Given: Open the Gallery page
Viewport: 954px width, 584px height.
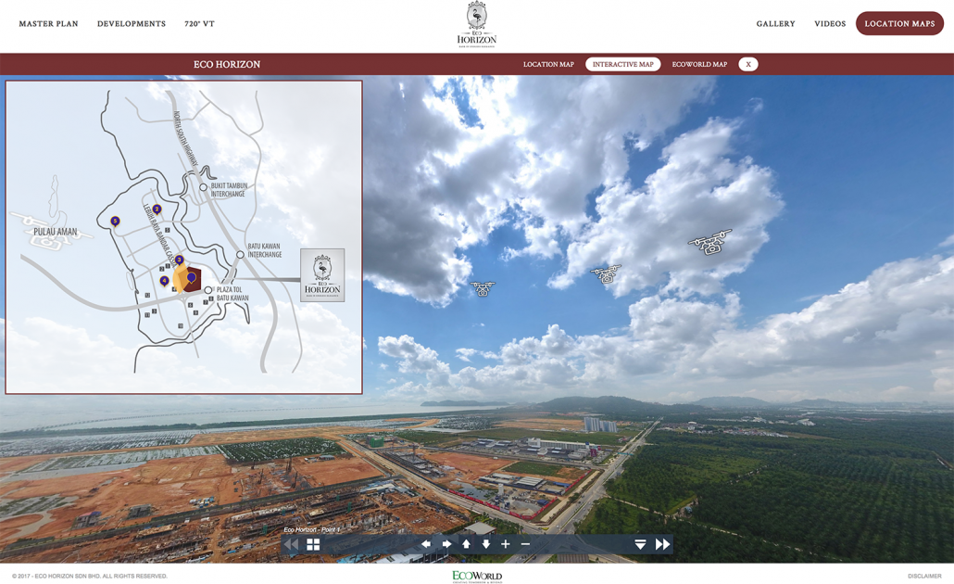Looking at the screenshot, I should pos(775,24).
